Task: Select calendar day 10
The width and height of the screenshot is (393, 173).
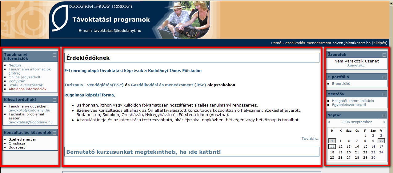Action: 381,141
